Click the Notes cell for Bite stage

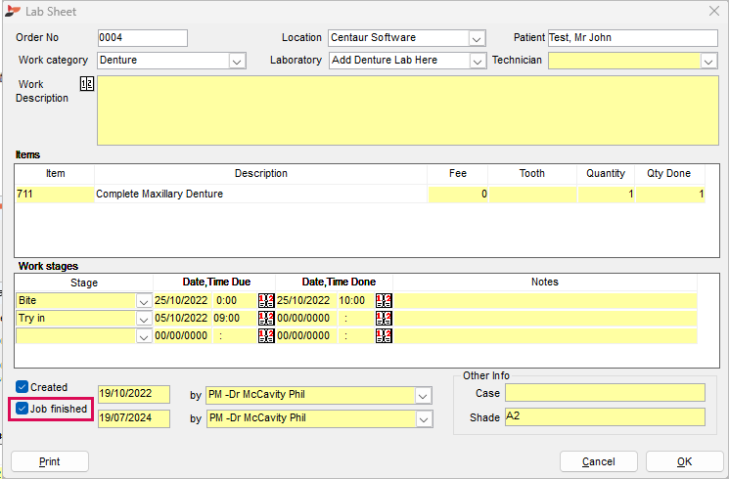[x=545, y=300]
